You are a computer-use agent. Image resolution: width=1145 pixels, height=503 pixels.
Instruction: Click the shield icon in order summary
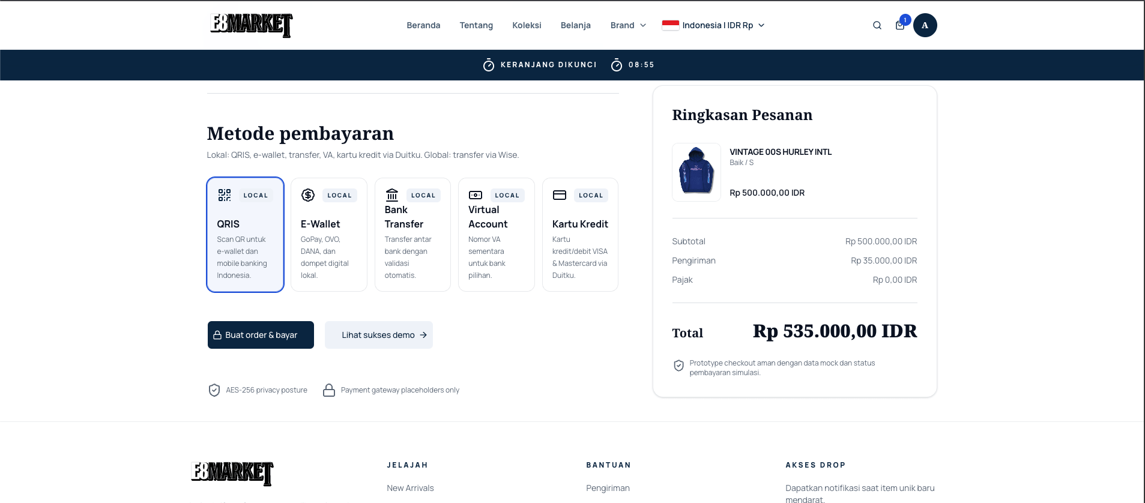point(679,366)
